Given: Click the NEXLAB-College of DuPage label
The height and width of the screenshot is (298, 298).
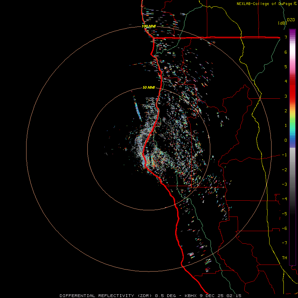Looking at the screenshot, I should (x=266, y=4).
